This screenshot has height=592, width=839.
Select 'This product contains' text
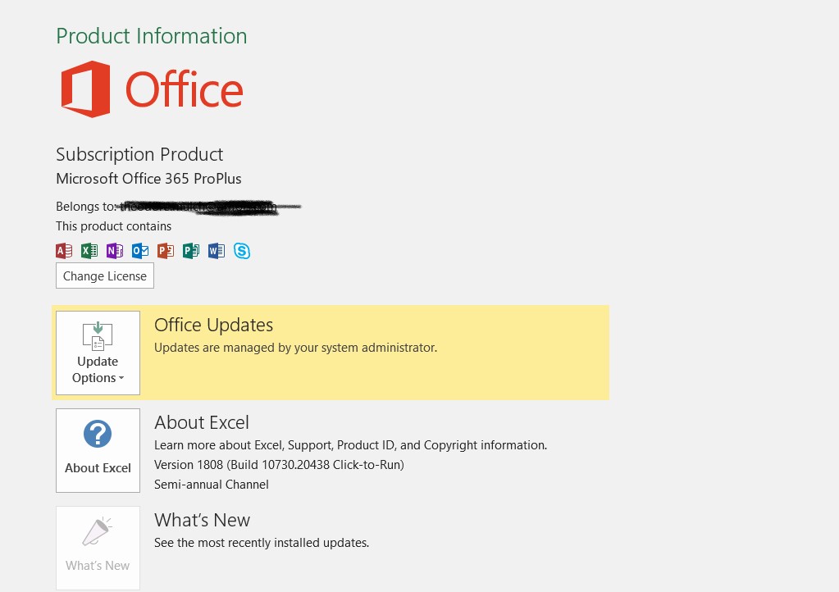[113, 226]
